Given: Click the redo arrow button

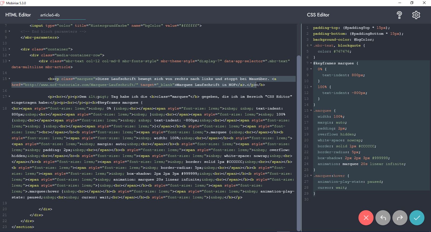Looking at the screenshot, I should (x=400, y=218).
